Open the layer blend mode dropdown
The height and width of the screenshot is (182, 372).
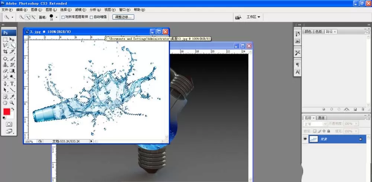click(x=315, y=124)
